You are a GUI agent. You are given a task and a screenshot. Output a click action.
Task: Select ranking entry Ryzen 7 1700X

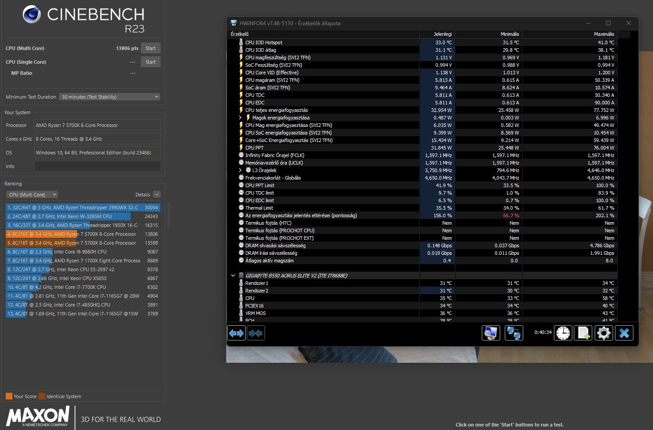83,261
